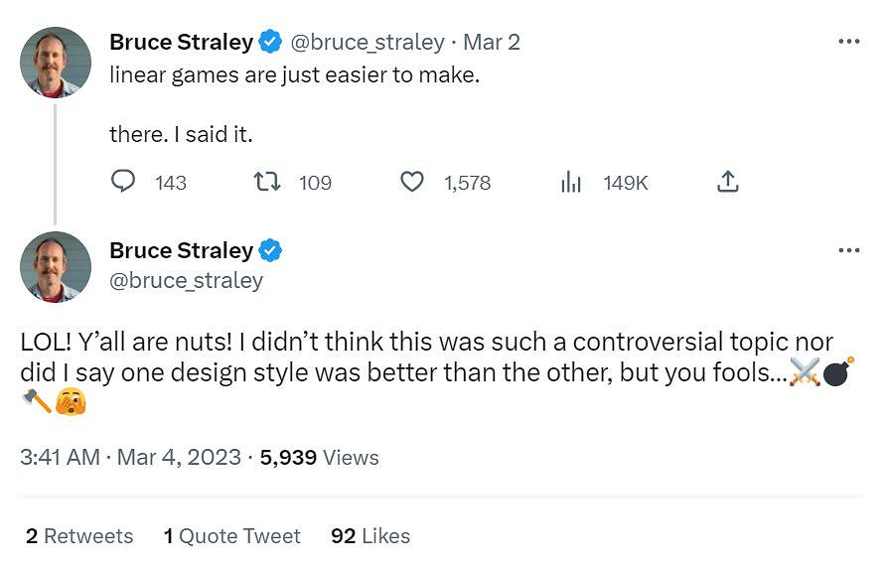Image resolution: width=887 pixels, height=573 pixels.
Task: Open analytics views icon showing 149K
Action: [x=571, y=182]
